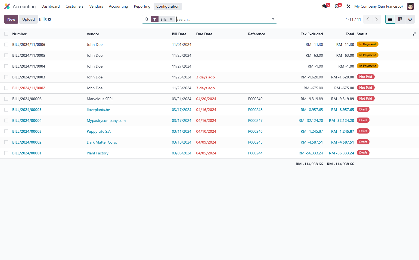Go to next page of records
The image size is (419, 260).
(377, 19)
